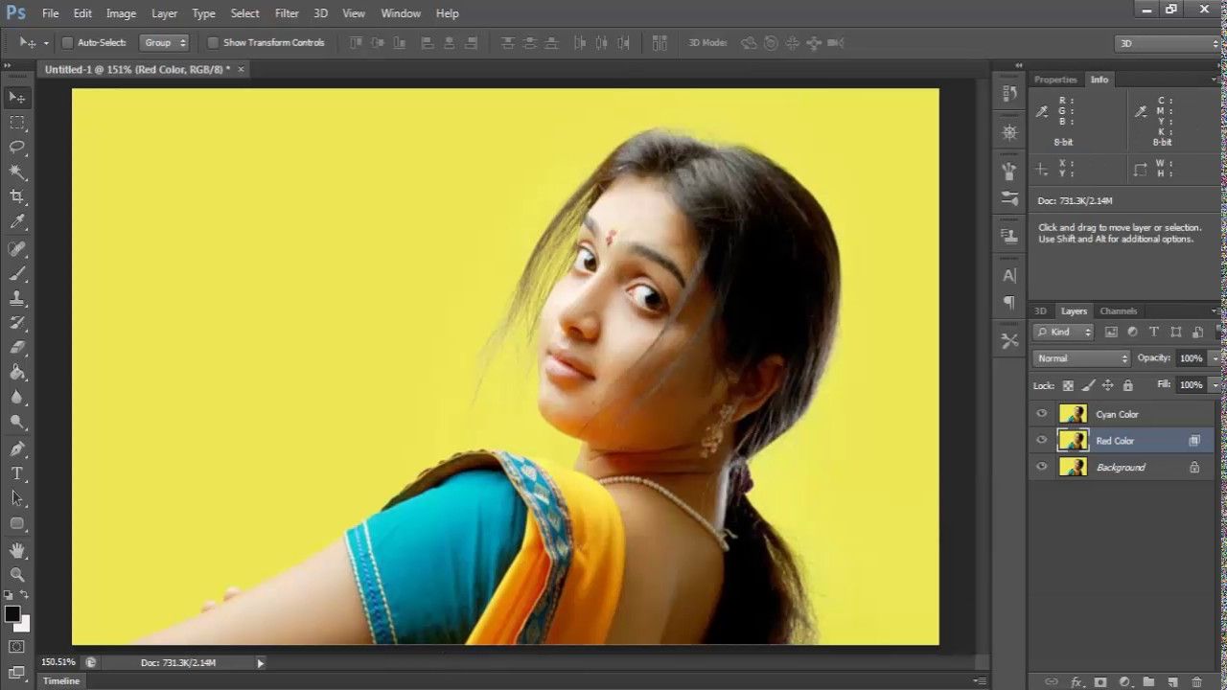
Task: Switch to the Channels tab
Action: [x=1118, y=311]
